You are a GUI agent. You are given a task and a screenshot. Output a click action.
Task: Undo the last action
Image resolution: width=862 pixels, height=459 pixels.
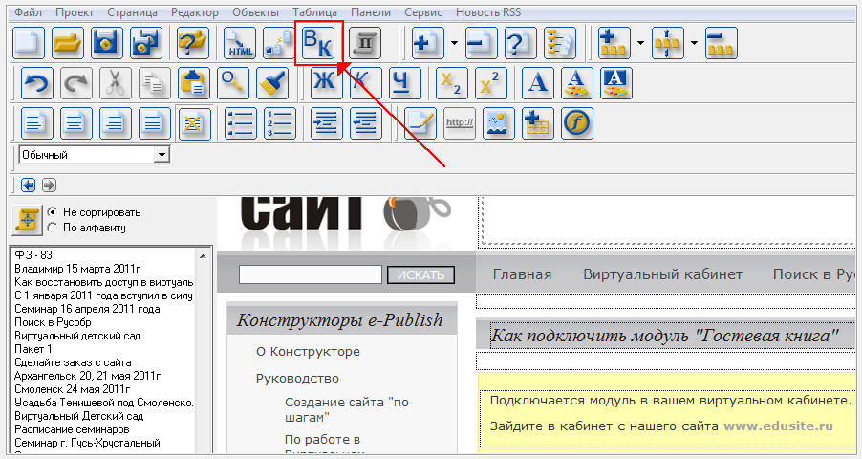click(37, 83)
